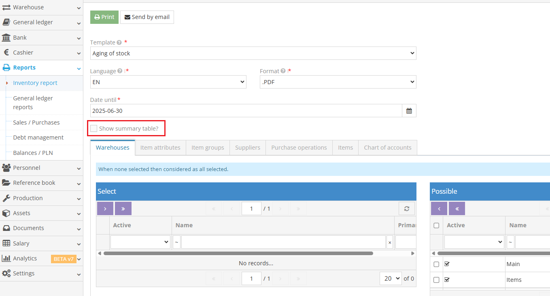Check the select-all box in Possible table
The height and width of the screenshot is (296, 550).
click(x=436, y=225)
